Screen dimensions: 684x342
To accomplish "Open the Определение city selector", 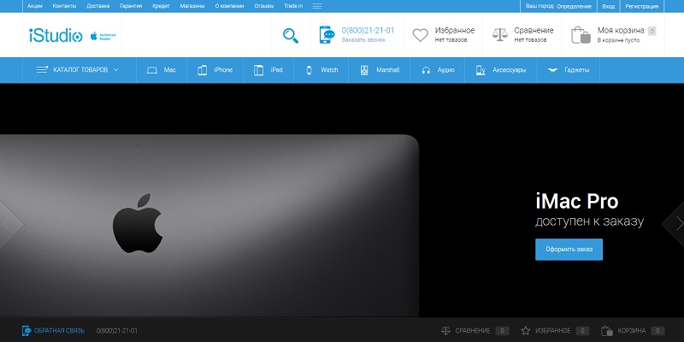I will point(574,6).
